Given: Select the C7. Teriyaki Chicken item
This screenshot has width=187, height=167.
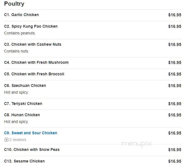Looking at the screenshot, I should [23, 104].
